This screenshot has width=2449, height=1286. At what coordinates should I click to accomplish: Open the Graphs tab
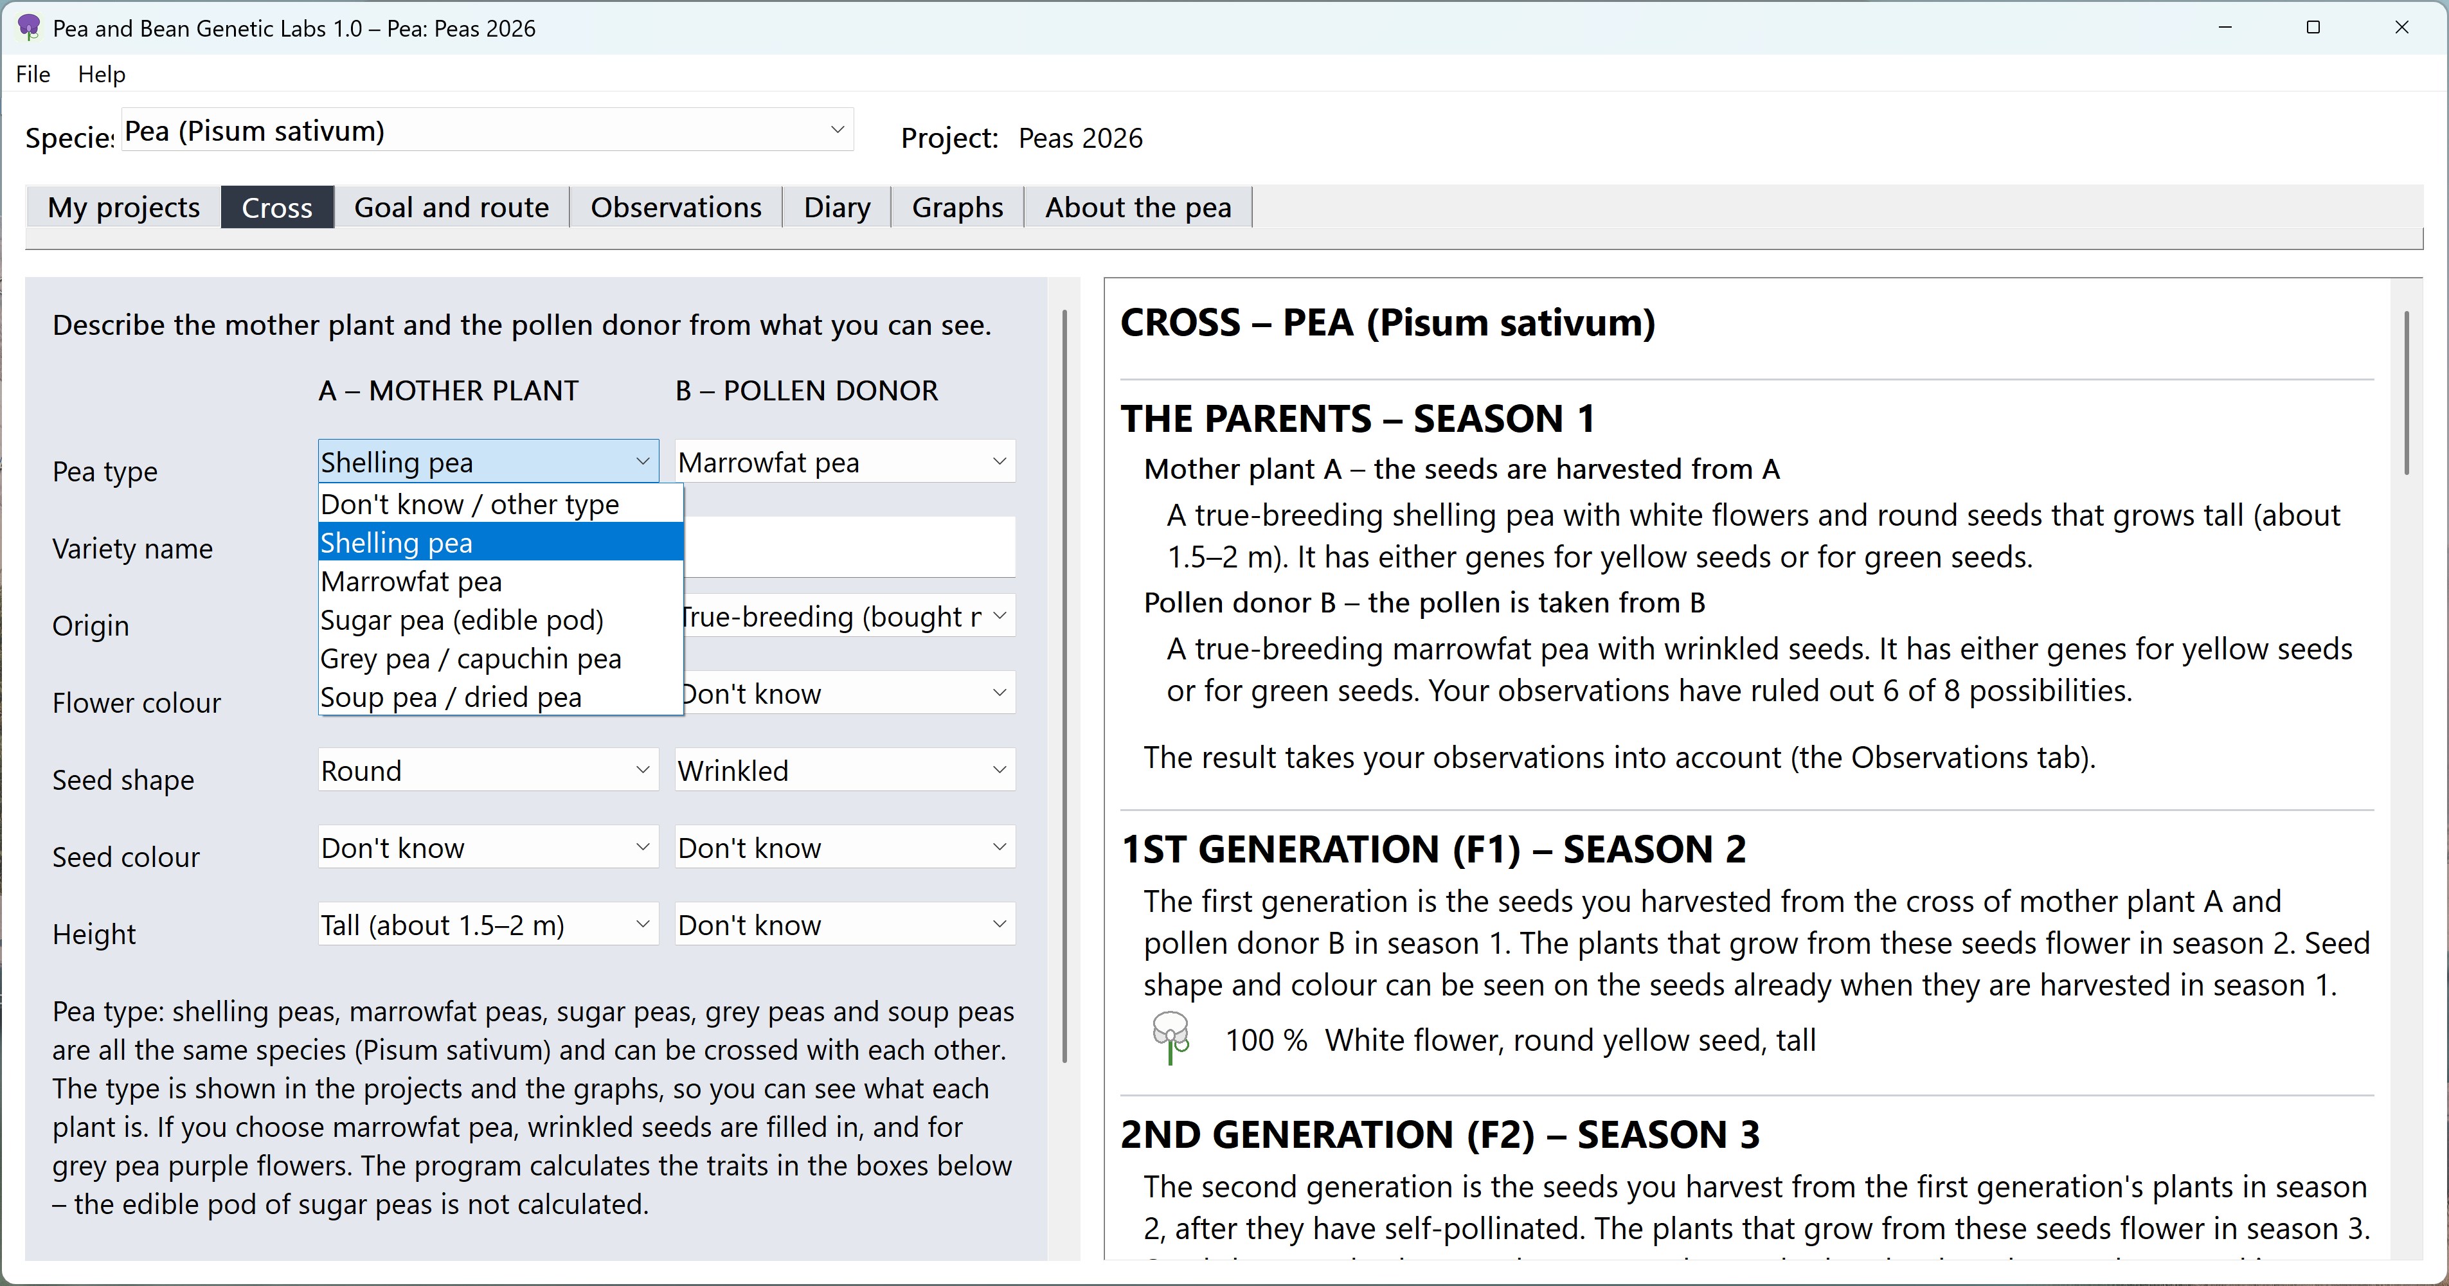coord(957,207)
